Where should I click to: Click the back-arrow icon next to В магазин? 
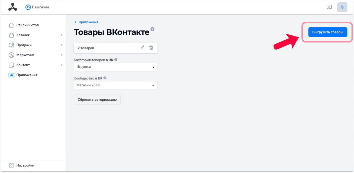coord(28,7)
